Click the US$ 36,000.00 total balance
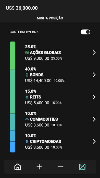The image size is (100, 178). click(x=22, y=8)
